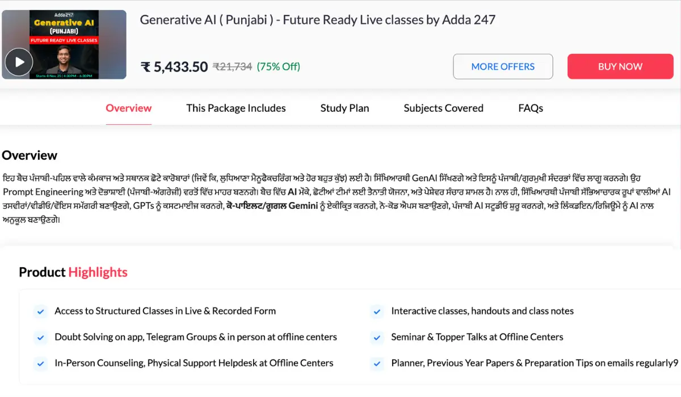
Task: Click the 75% Off discount label
Action: [278, 66]
